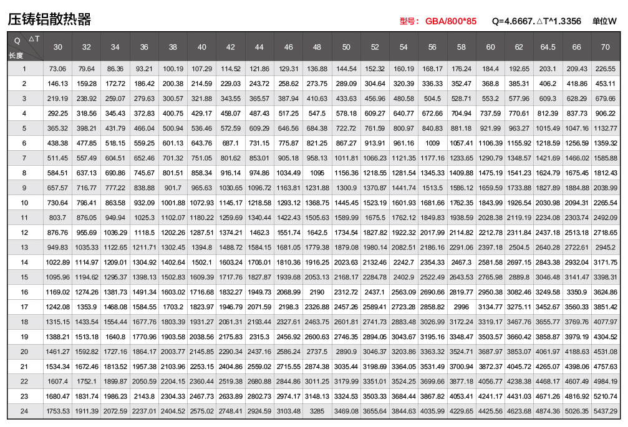Click the 单位W unit label

[604, 21]
